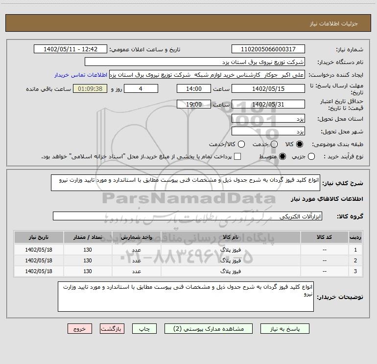The width and height of the screenshot is (377, 364).
Task: Click the خروج exit button
Action: [x=80, y=329]
